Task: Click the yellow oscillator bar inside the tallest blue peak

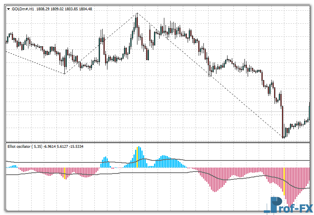Action: pyautogui.click(x=137, y=157)
